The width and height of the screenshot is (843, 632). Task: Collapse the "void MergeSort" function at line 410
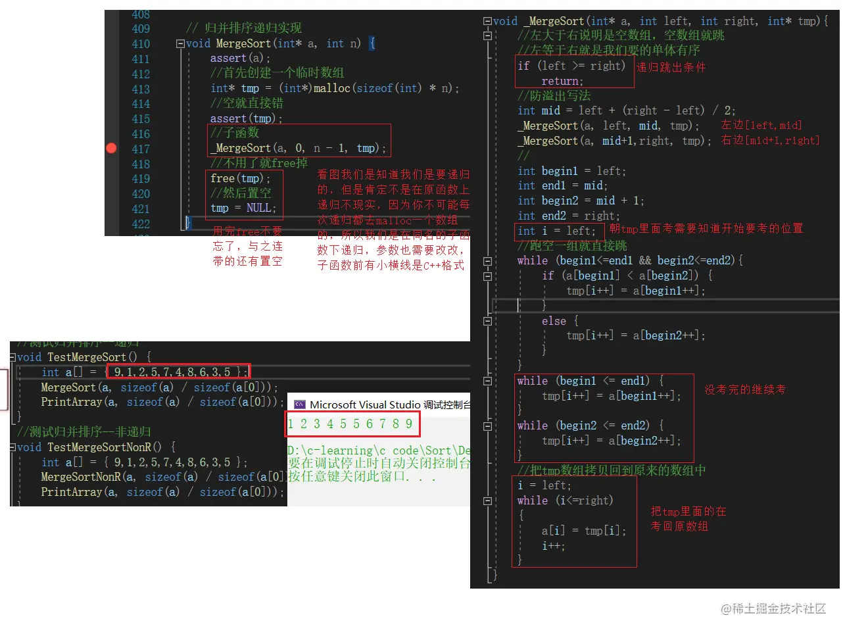point(180,43)
